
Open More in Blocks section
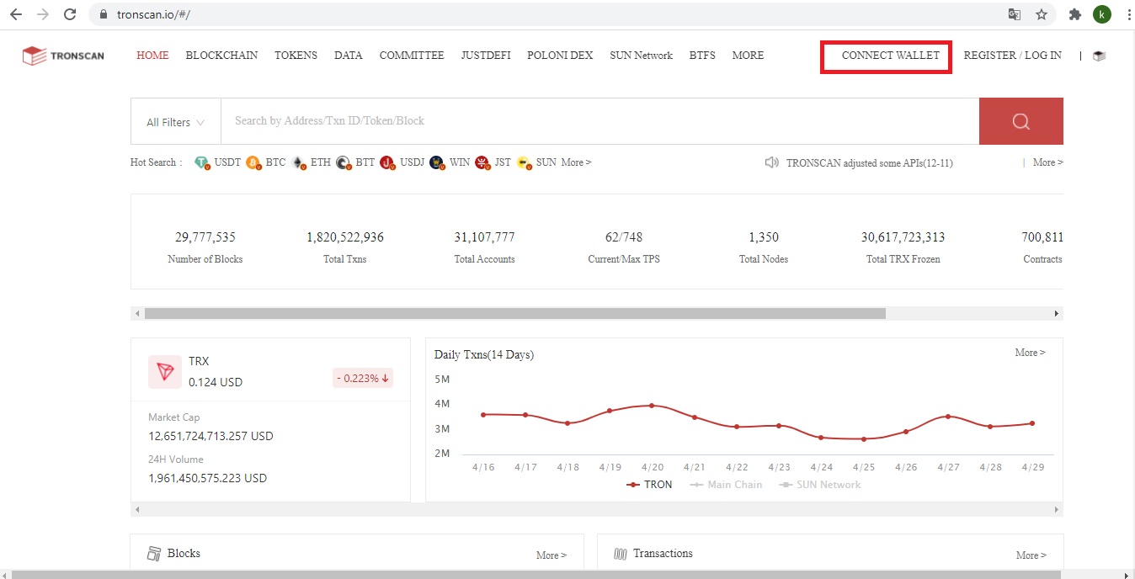tap(552, 555)
